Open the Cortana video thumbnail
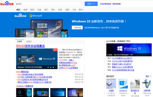The image size is (153, 97). point(24,92)
